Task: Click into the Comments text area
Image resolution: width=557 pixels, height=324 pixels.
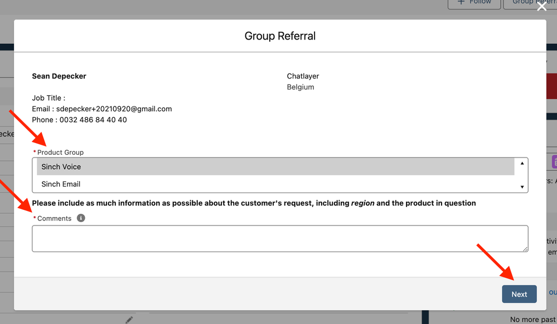Action: tap(280, 238)
